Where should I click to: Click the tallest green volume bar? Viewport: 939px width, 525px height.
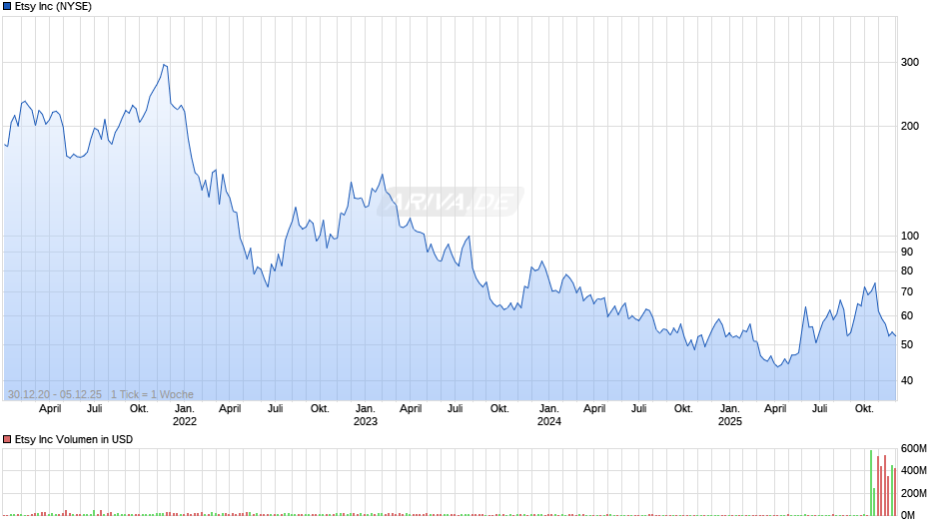[x=871, y=482]
